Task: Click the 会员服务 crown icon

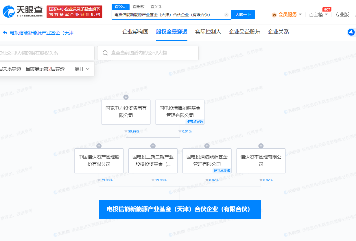Action: coord(274,15)
